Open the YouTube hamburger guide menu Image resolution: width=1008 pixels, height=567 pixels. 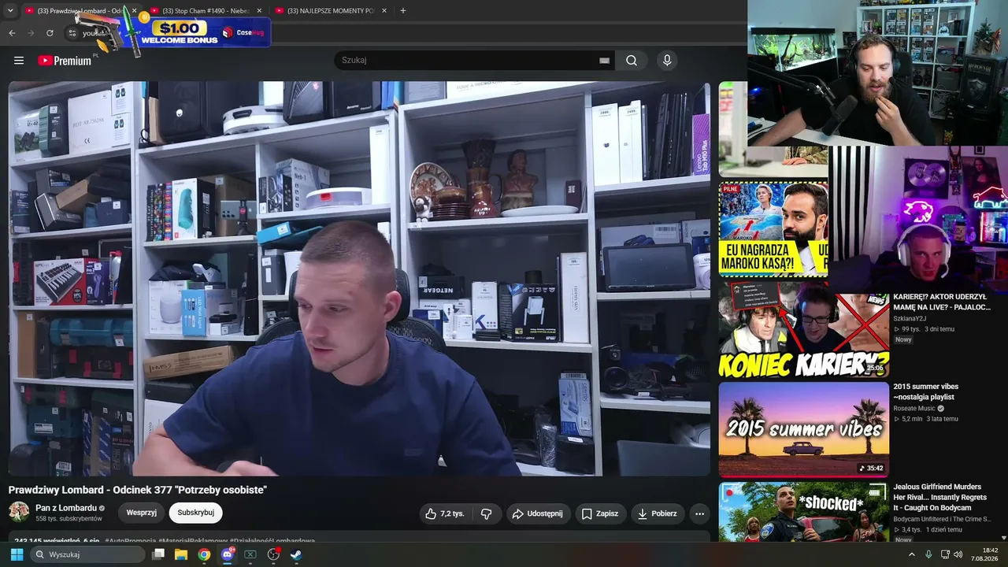[x=19, y=61]
